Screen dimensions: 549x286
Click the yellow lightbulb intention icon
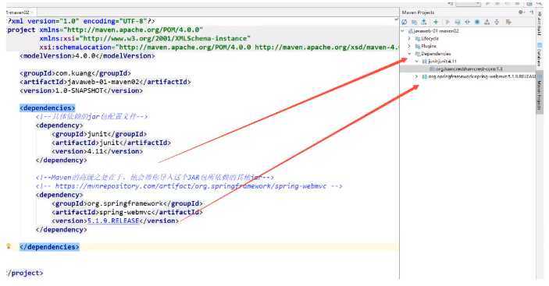pos(9,246)
